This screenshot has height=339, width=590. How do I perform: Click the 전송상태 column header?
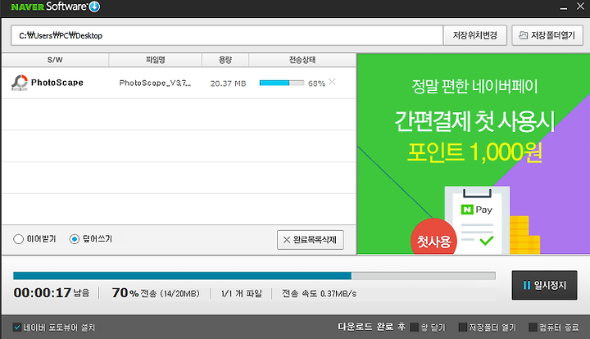(x=302, y=60)
